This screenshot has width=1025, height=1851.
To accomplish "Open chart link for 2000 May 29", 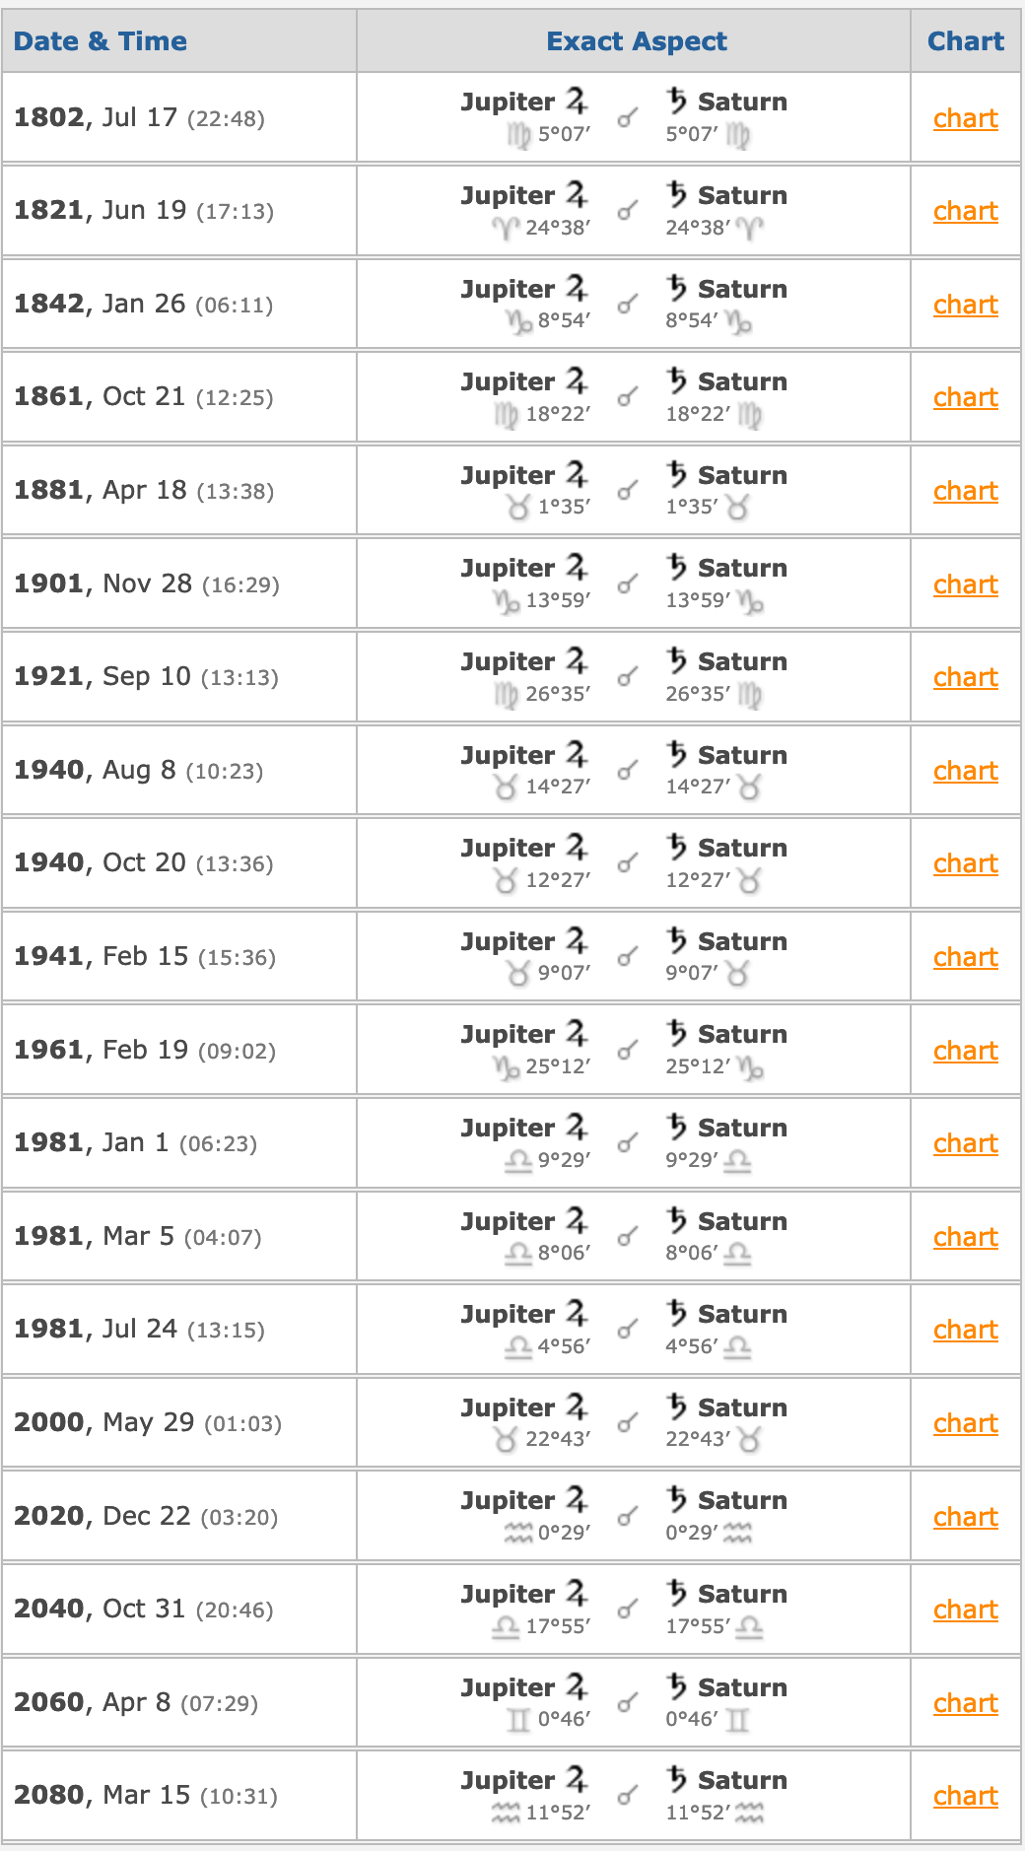I will click(965, 1423).
